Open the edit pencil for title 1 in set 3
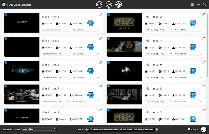The image size is (209, 134). pos(101,38)
